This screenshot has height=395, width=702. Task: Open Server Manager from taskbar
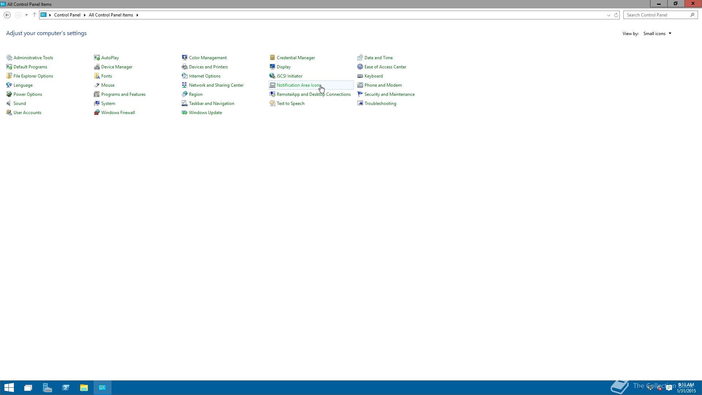click(x=47, y=388)
